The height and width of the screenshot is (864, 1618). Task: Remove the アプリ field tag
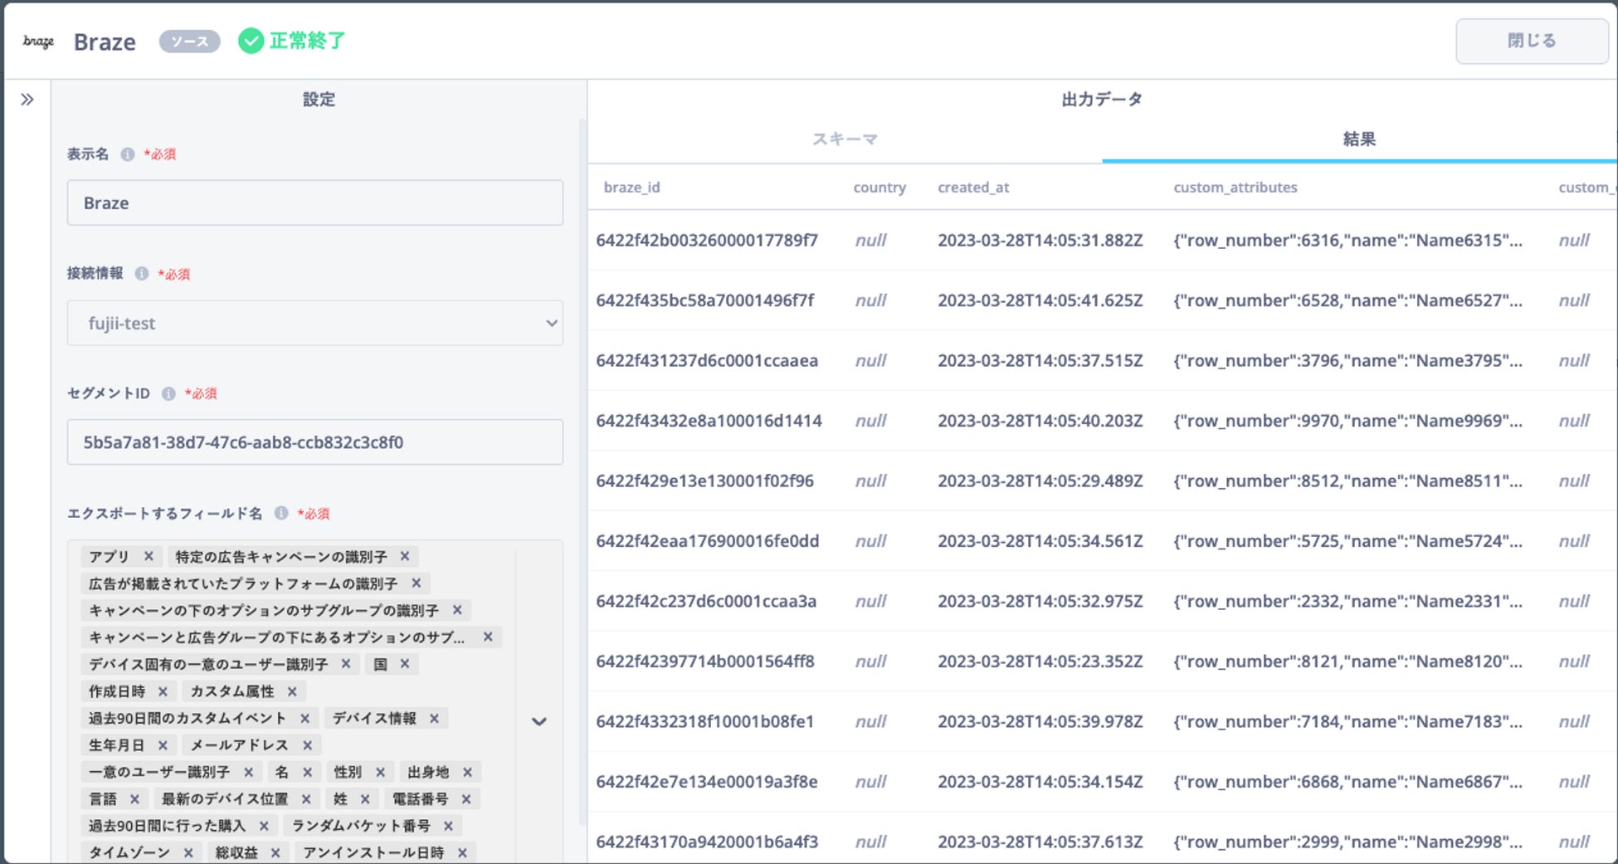(x=149, y=556)
